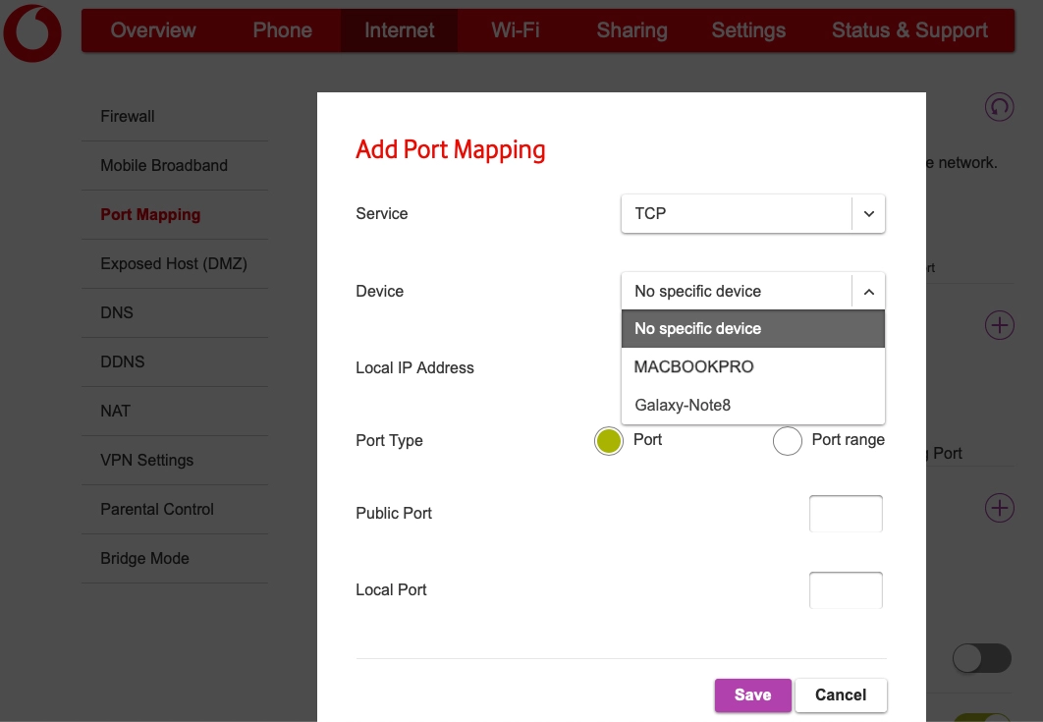Click the Public Port input field

(846, 513)
